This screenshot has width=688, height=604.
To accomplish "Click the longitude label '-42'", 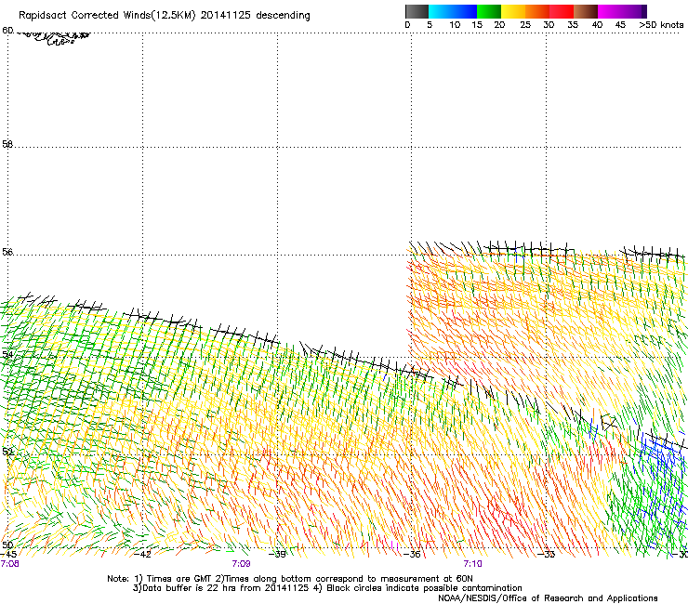I will pyautogui.click(x=142, y=554).
